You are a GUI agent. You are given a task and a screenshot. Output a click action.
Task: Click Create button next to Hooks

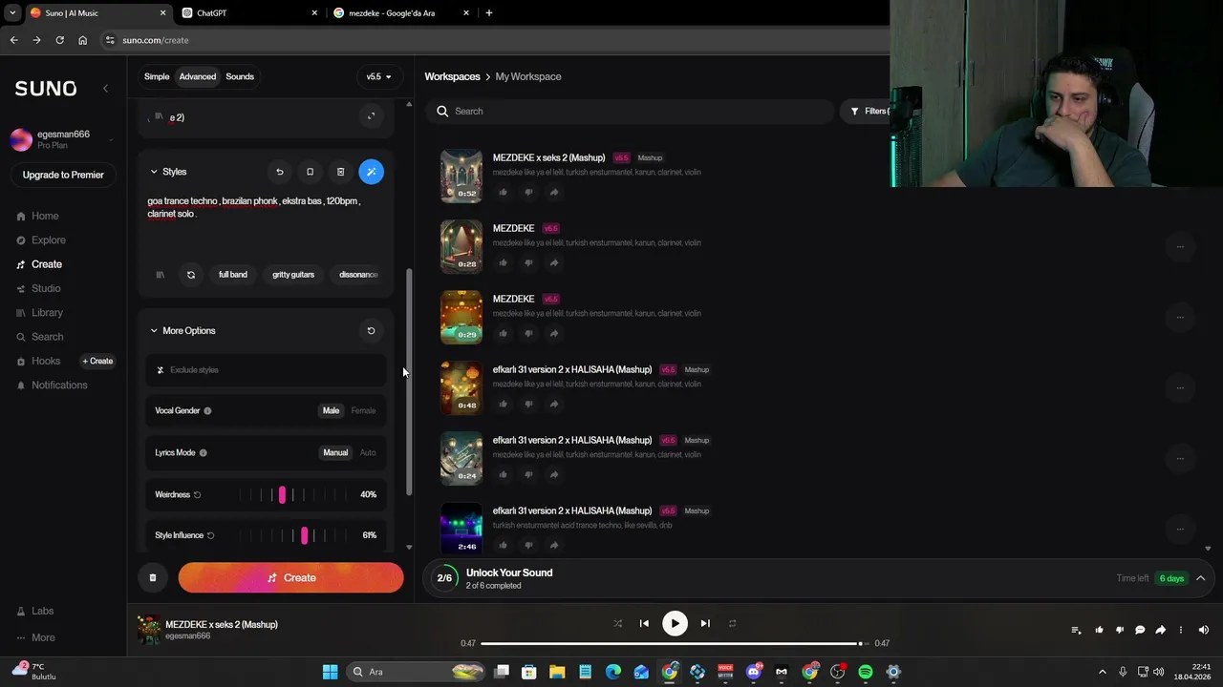tap(97, 361)
